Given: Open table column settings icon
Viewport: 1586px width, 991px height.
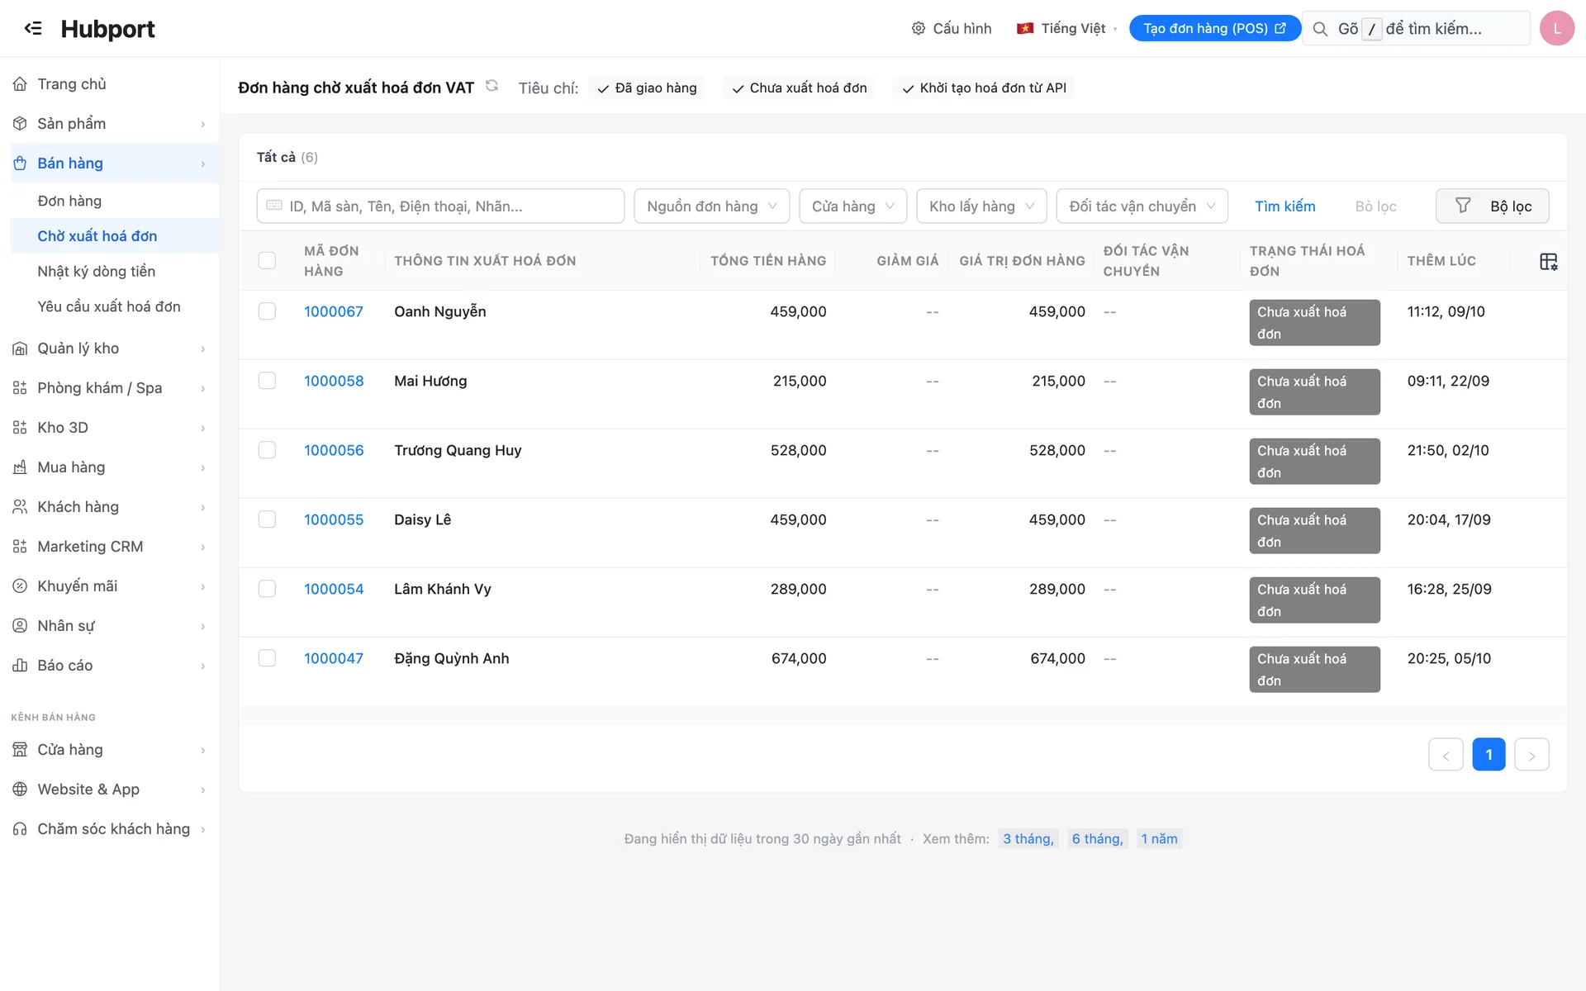Looking at the screenshot, I should pos(1548,262).
